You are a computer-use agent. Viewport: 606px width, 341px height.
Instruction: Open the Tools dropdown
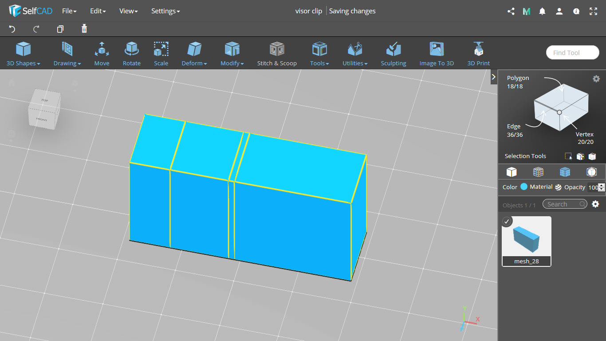click(319, 54)
